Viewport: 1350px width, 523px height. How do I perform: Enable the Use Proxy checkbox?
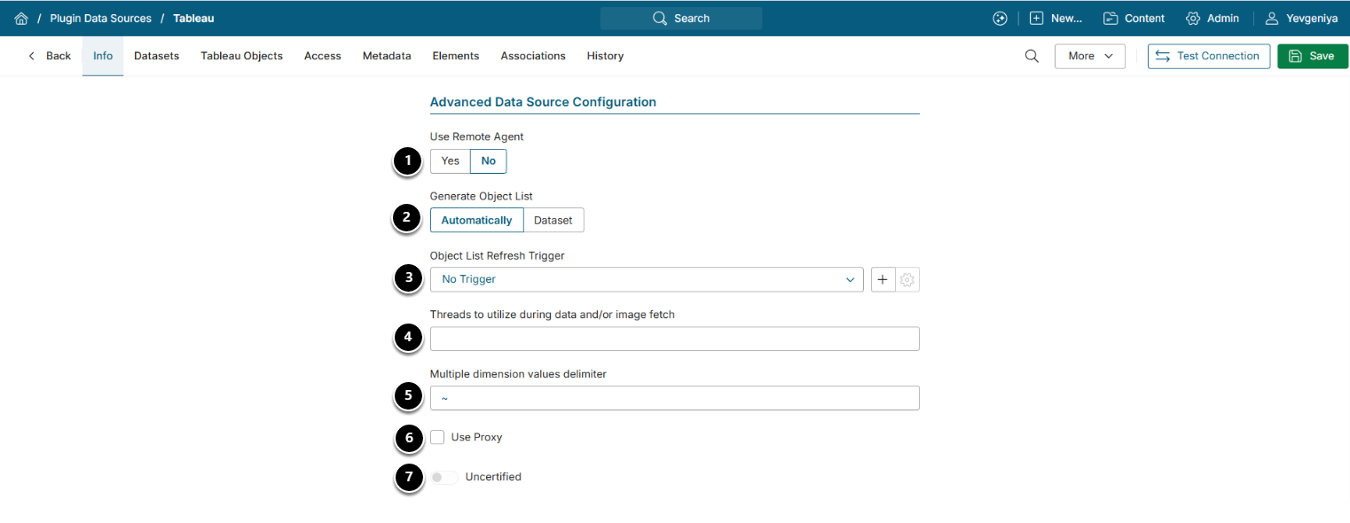click(x=437, y=437)
